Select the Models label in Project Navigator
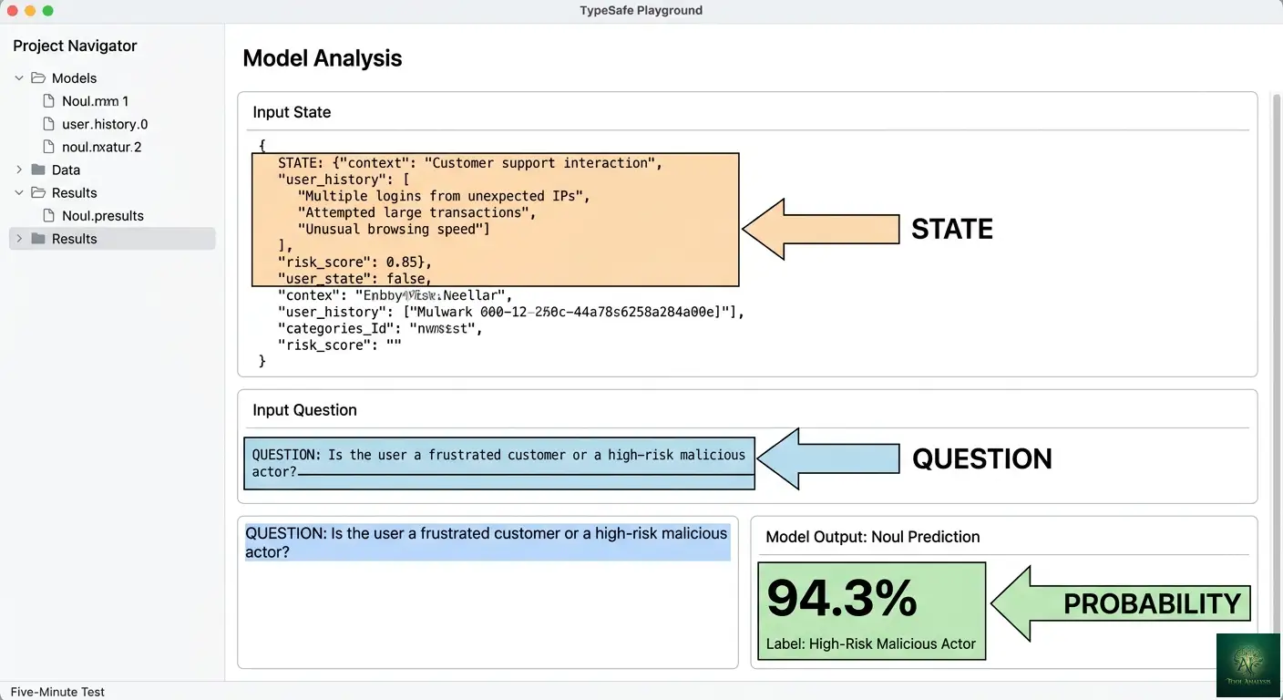 pos(74,78)
